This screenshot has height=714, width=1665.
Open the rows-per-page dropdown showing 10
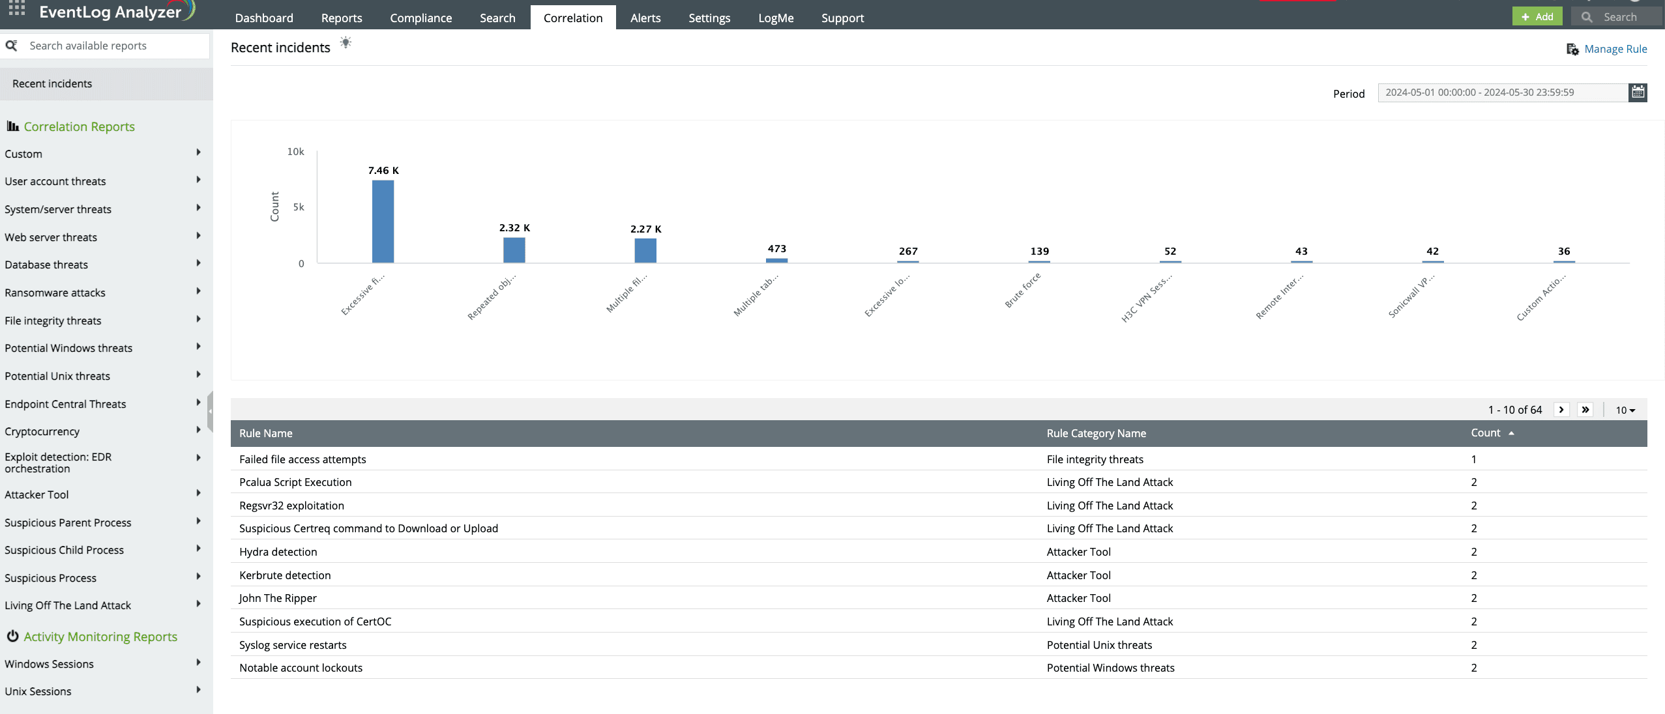(1625, 410)
